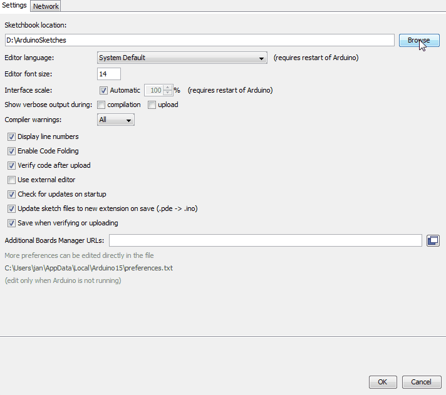Enable verbose output during upload
Image resolution: width=446 pixels, height=395 pixels.
(152, 105)
